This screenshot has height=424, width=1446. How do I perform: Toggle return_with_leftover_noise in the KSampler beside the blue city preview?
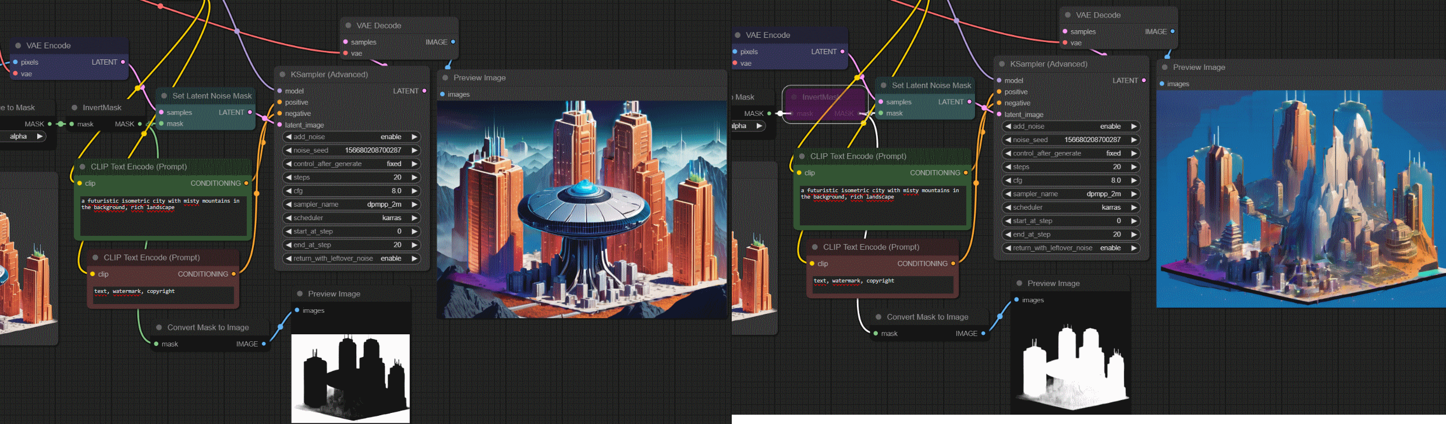(1071, 248)
